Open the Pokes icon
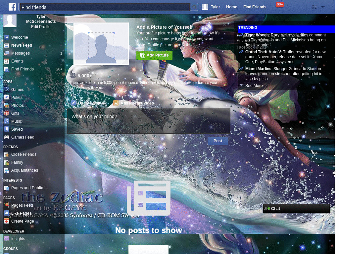The height and width of the screenshot is (254, 339). (x=7, y=98)
